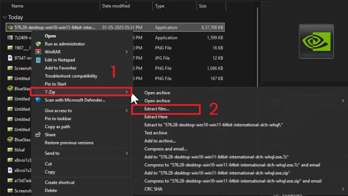The image size is (348, 196).
Task: Expand the CRC SHA submenu arrow
Action: pos(343,189)
